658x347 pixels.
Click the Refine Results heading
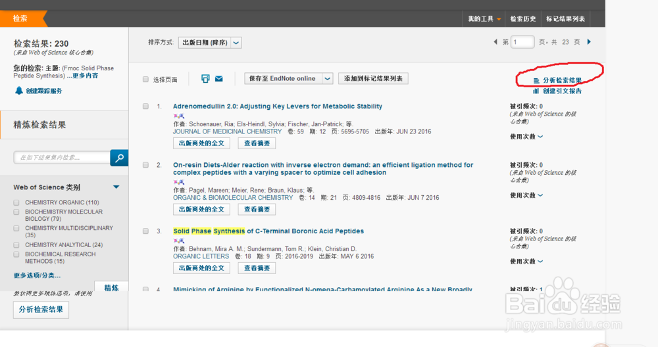(40, 125)
